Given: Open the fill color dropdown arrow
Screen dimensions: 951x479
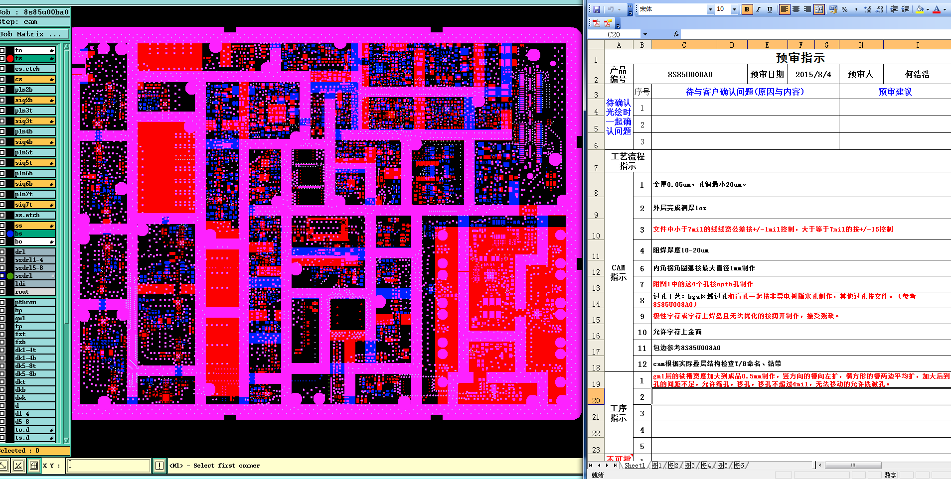Looking at the screenshot, I should (928, 9).
